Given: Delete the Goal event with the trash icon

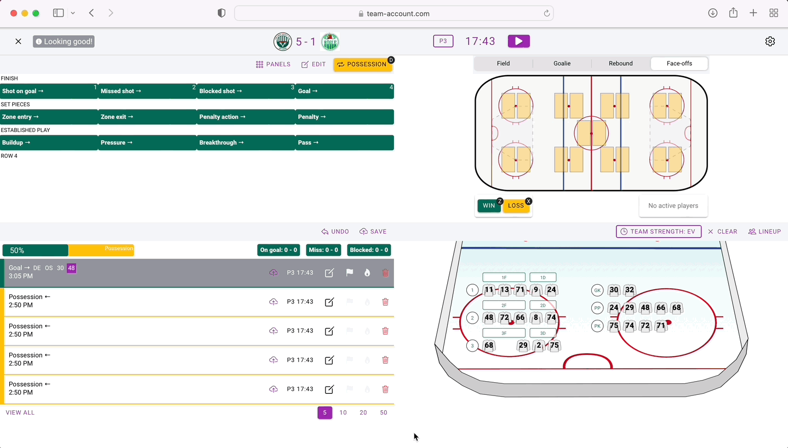Looking at the screenshot, I should 385,273.
